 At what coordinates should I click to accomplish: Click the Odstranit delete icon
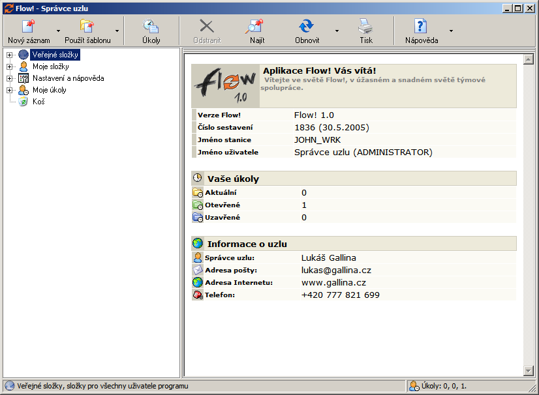tap(207, 27)
